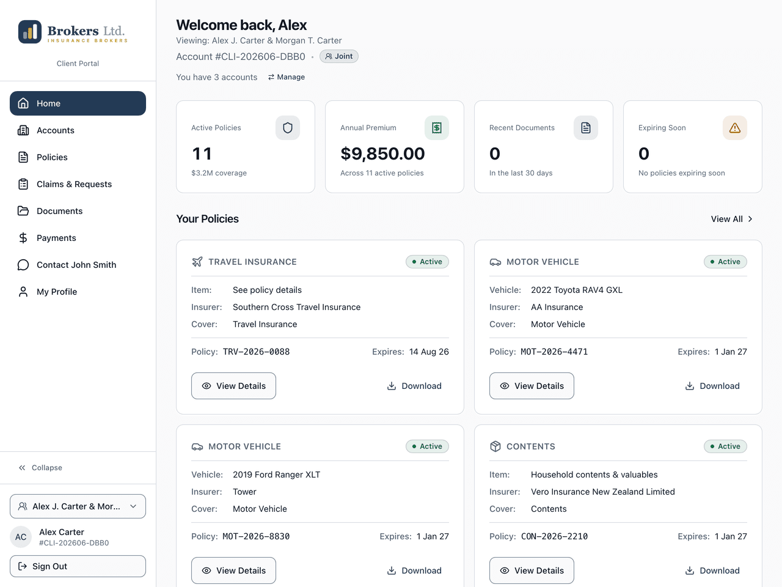
Task: Open Contact John Smith
Action: [x=78, y=265]
